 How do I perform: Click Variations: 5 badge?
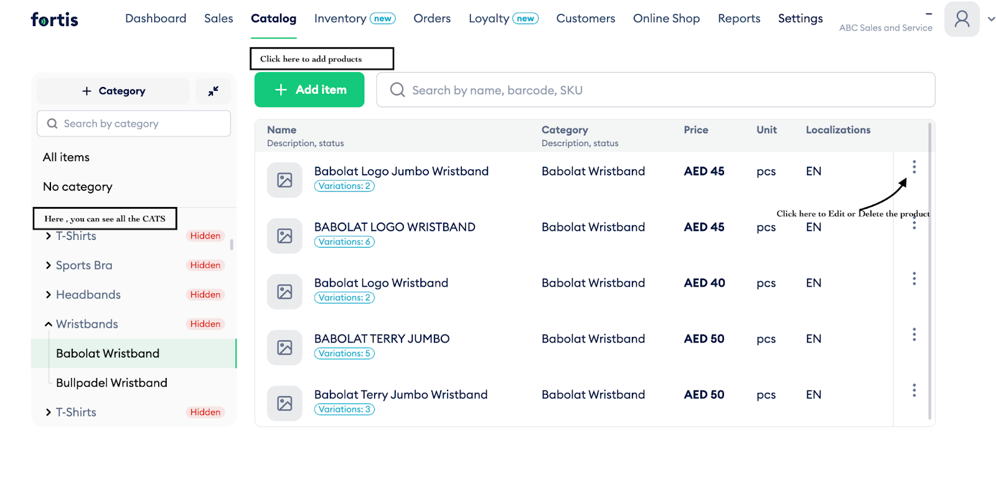(344, 354)
